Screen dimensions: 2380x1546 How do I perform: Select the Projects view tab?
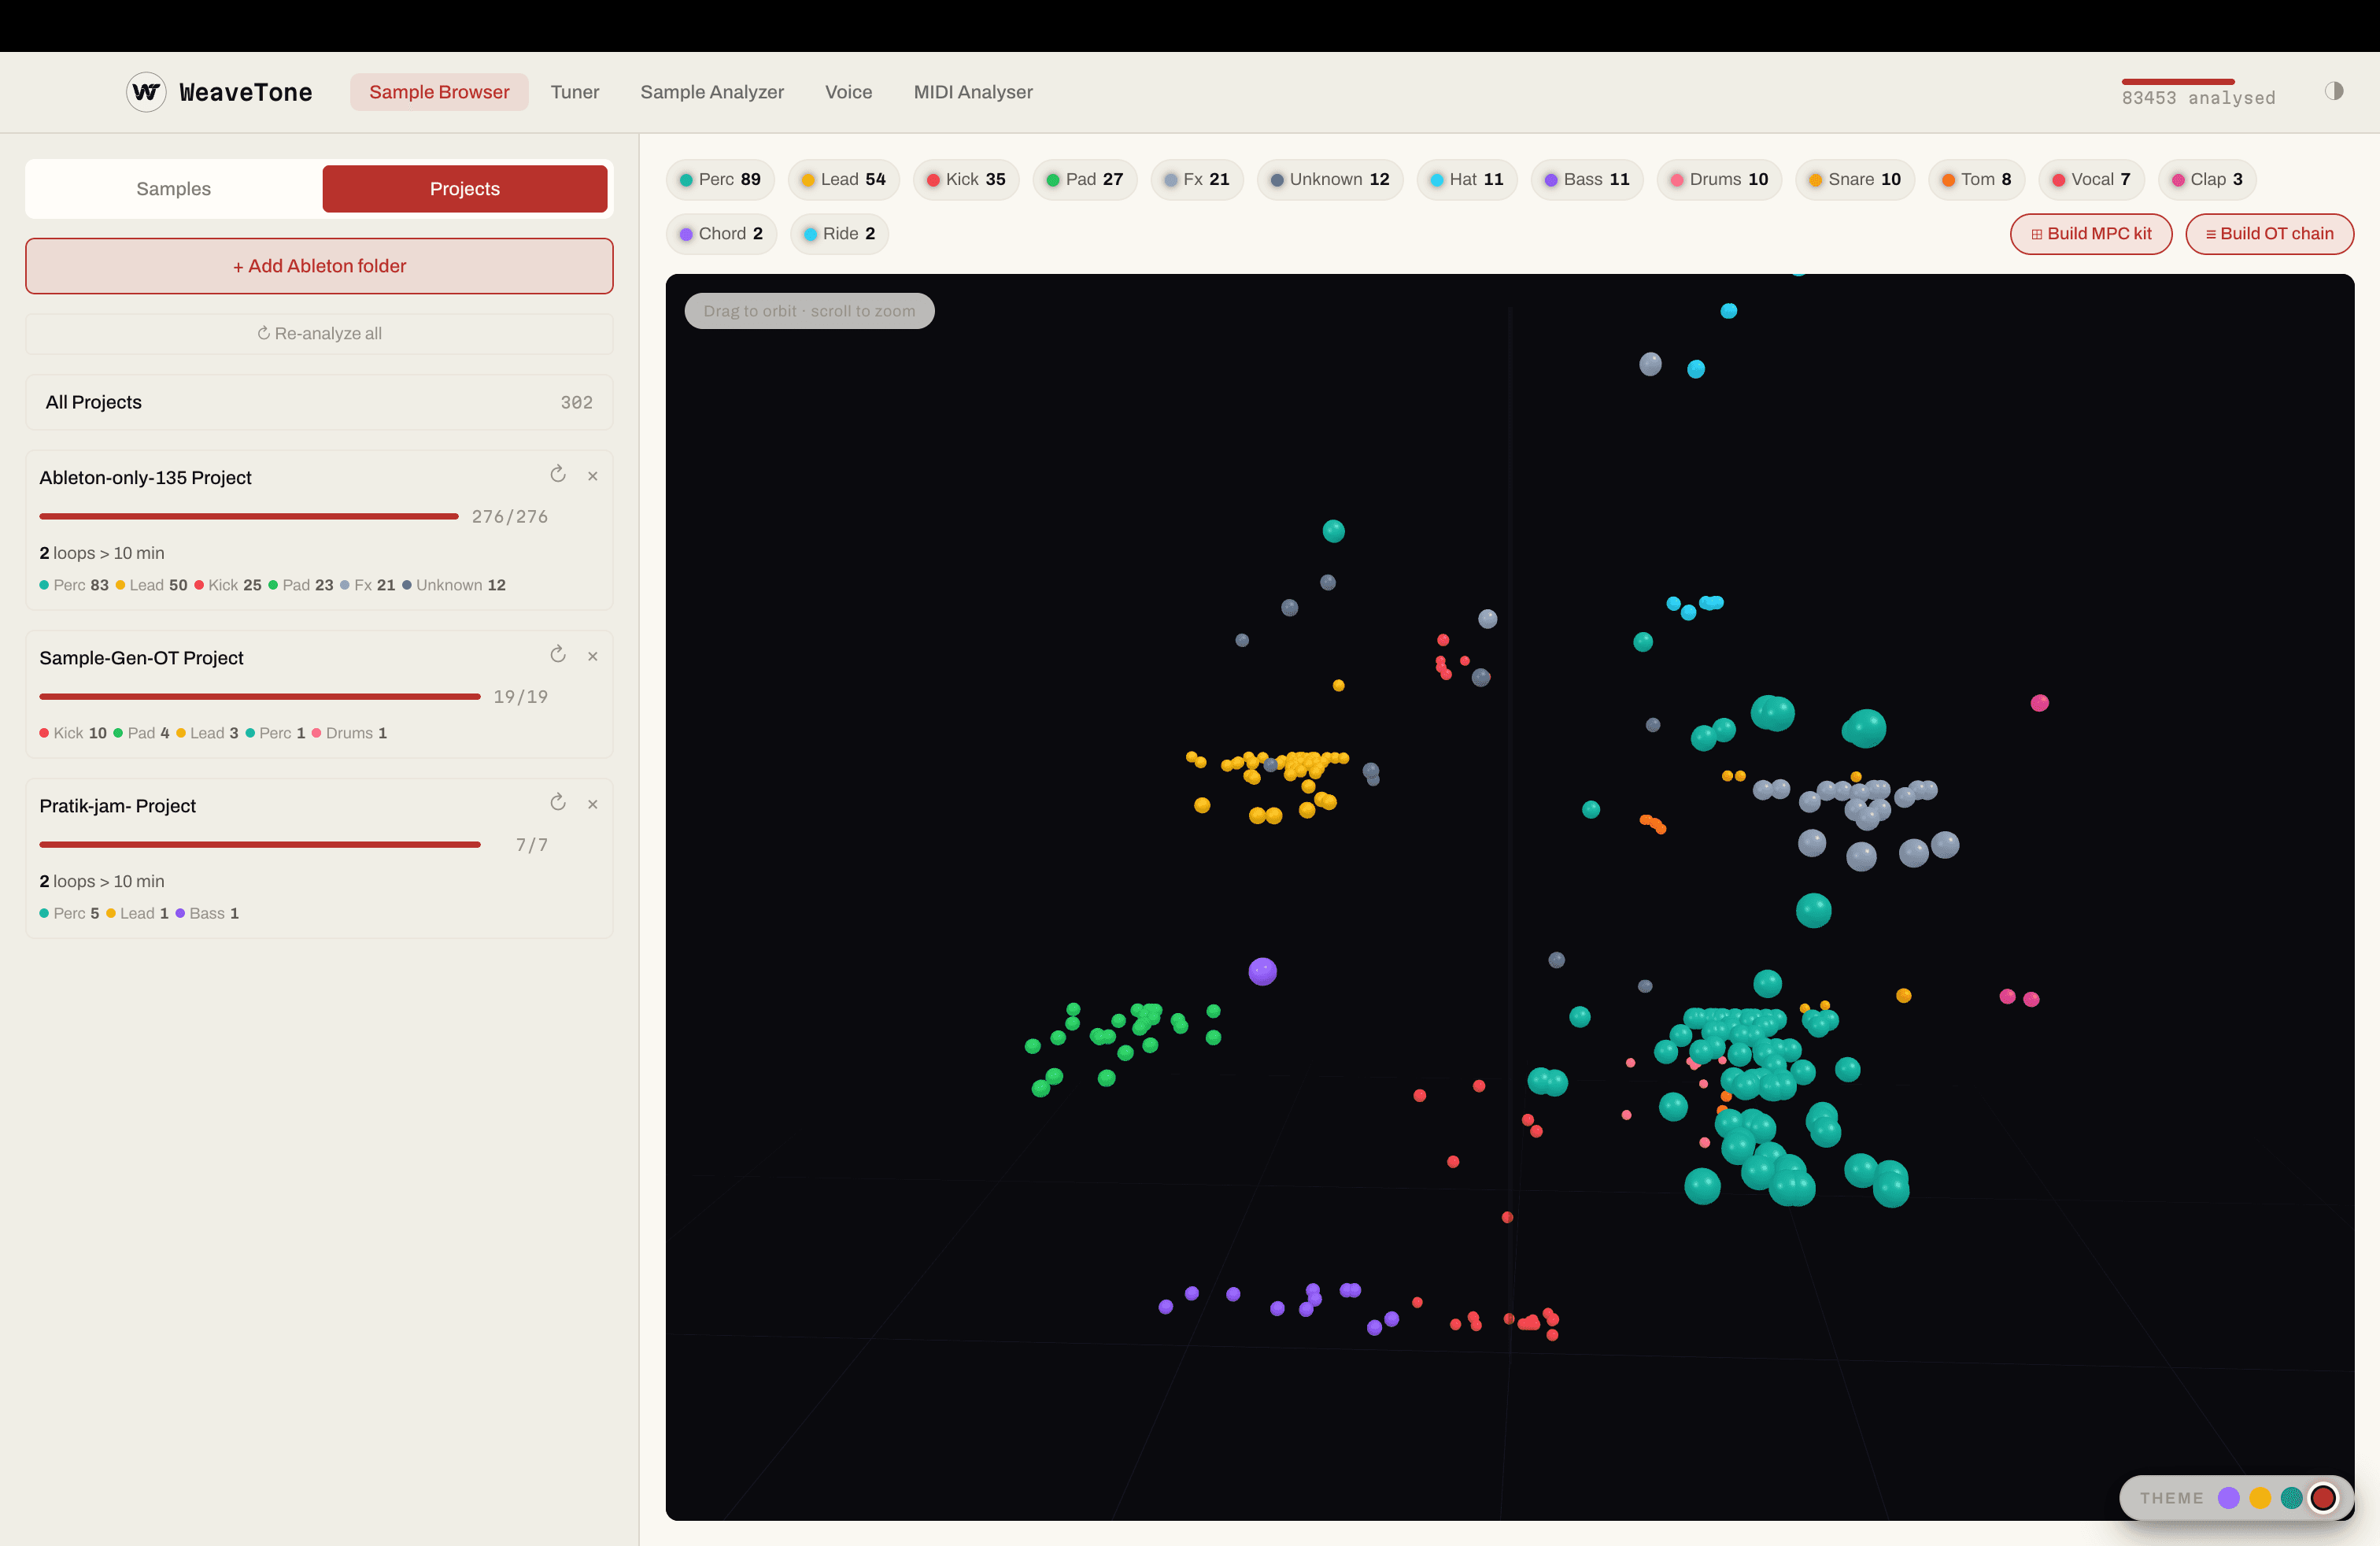click(x=465, y=189)
